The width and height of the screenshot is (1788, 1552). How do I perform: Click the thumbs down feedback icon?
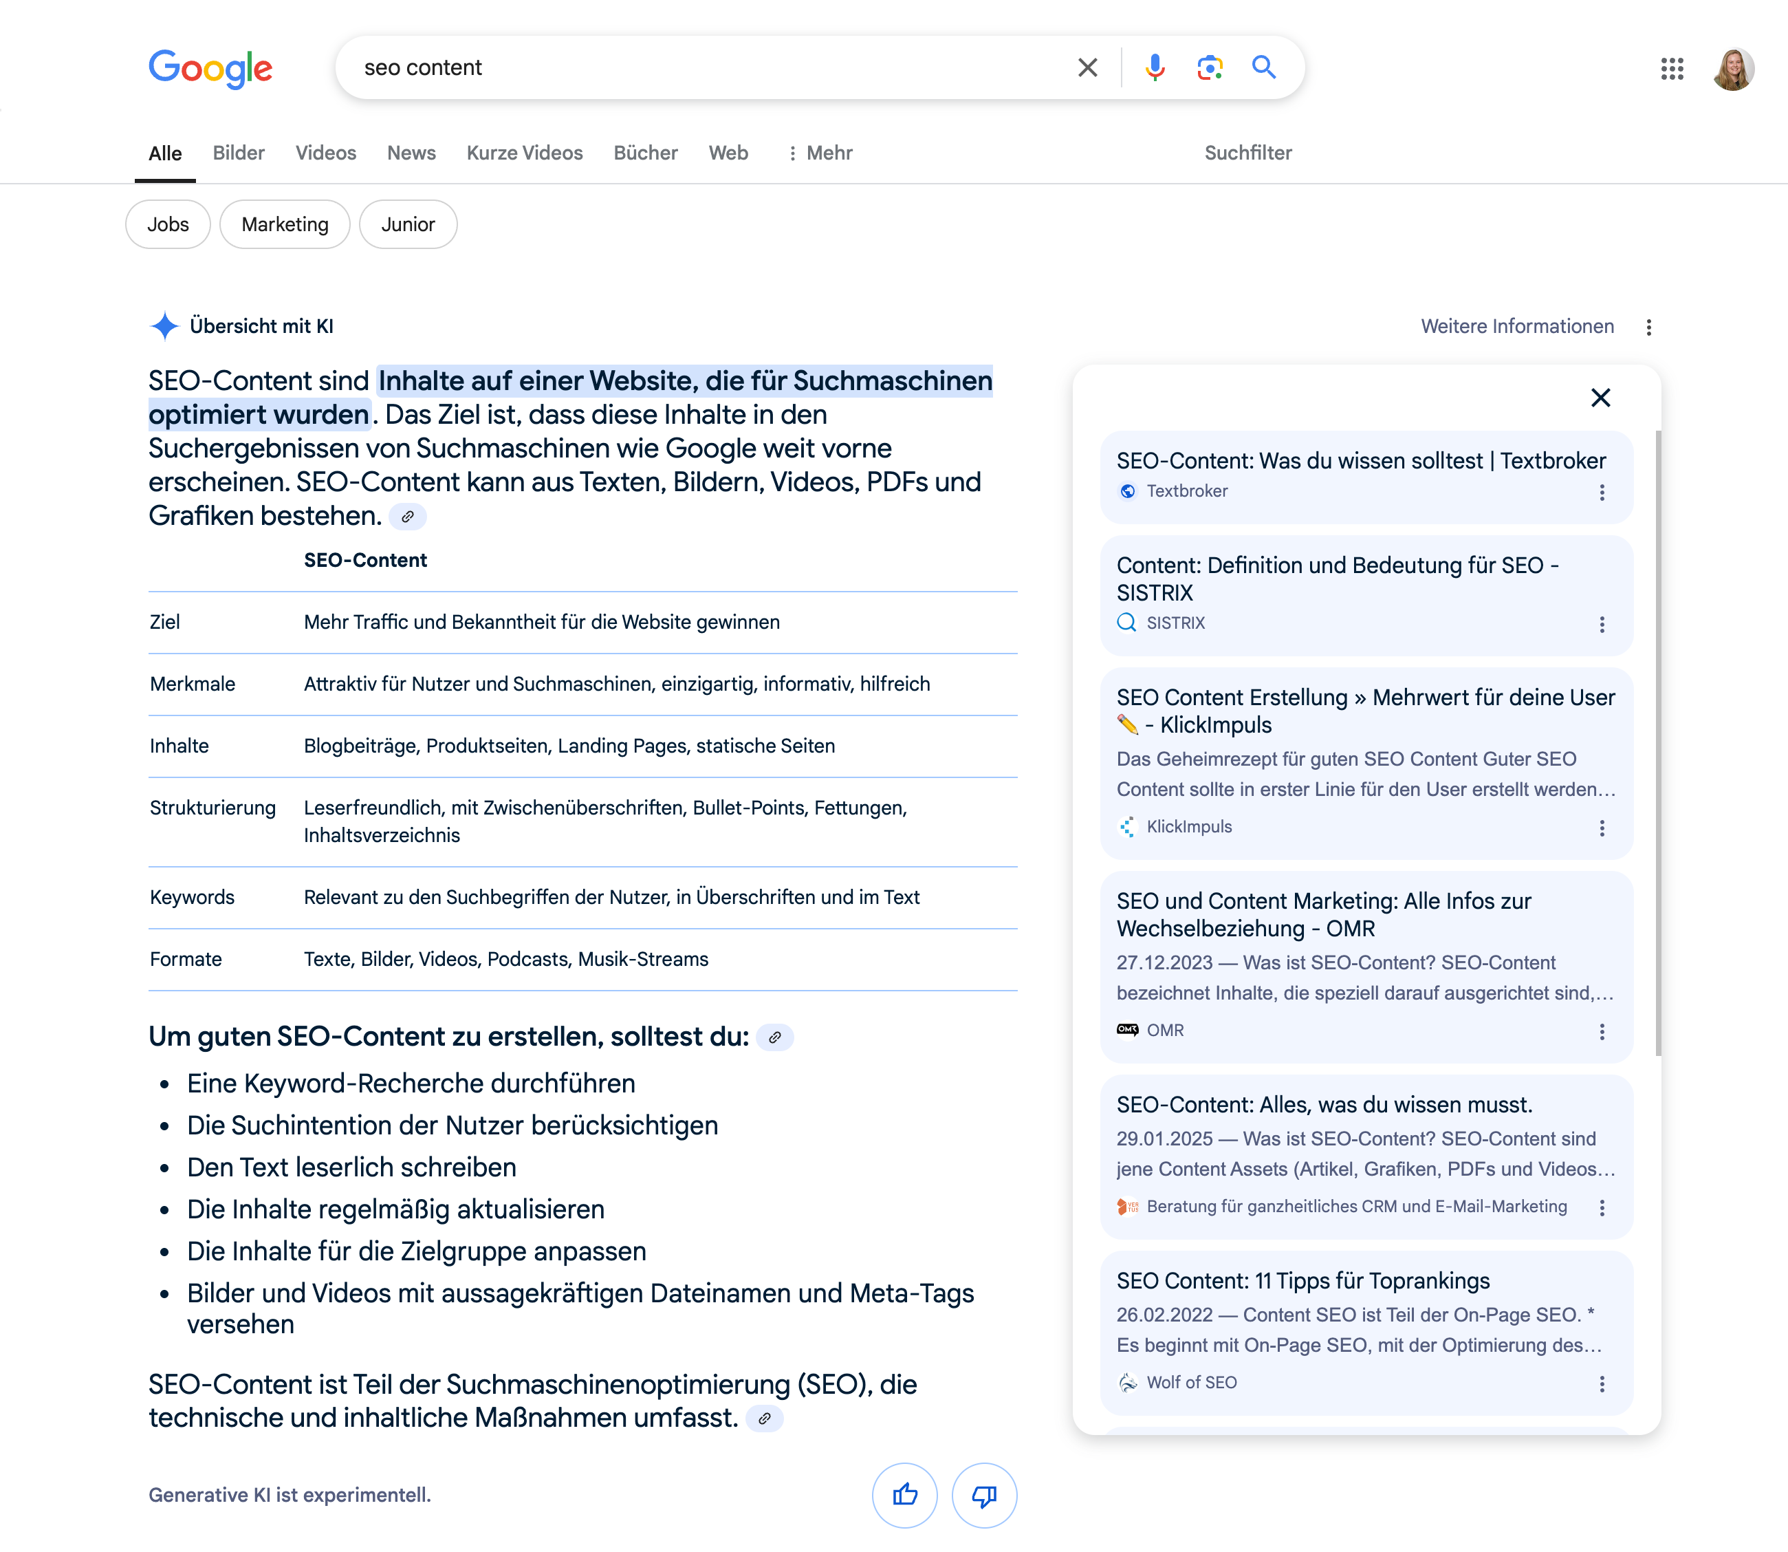pyautogui.click(x=983, y=1495)
